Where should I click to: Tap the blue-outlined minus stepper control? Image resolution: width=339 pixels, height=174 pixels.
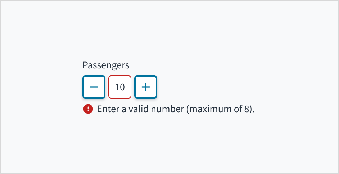(x=94, y=87)
